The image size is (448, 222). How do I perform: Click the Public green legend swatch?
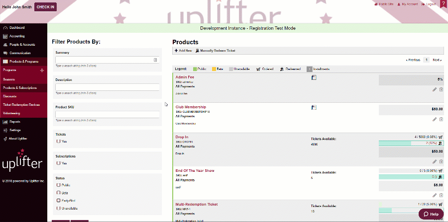click(x=195, y=69)
